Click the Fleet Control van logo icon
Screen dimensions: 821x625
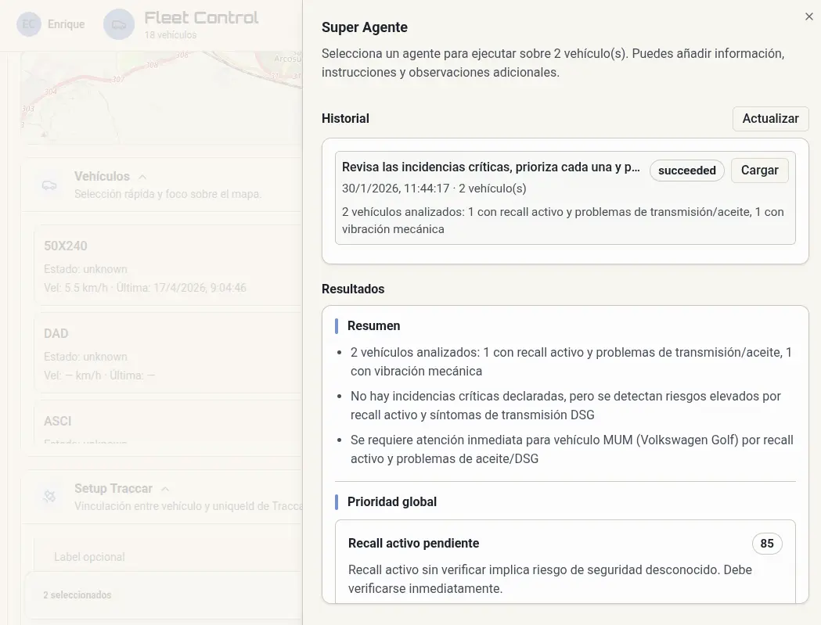(x=118, y=24)
